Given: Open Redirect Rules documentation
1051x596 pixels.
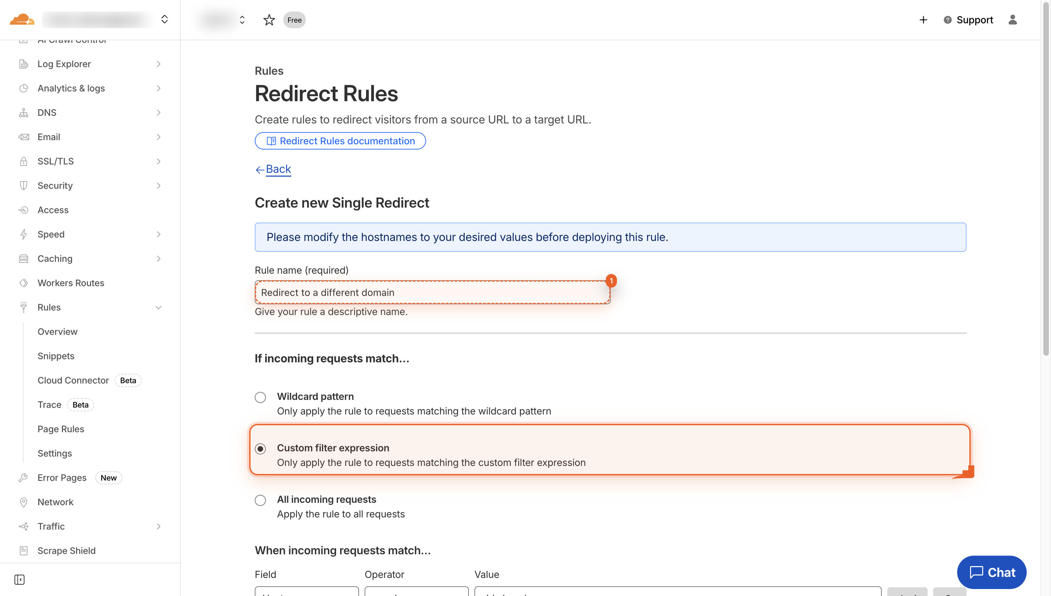Looking at the screenshot, I should tap(340, 141).
